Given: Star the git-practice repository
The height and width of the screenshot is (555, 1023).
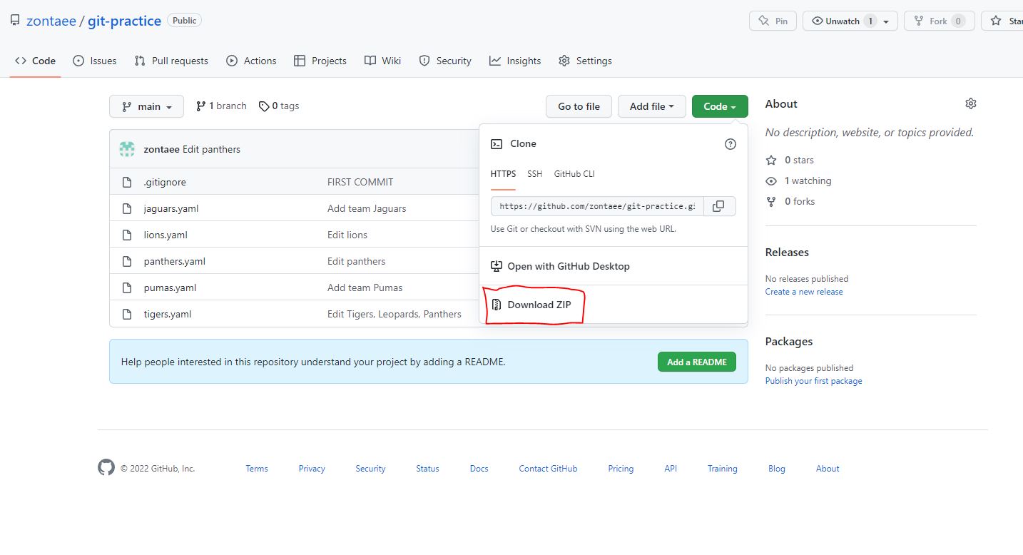Looking at the screenshot, I should [1002, 21].
